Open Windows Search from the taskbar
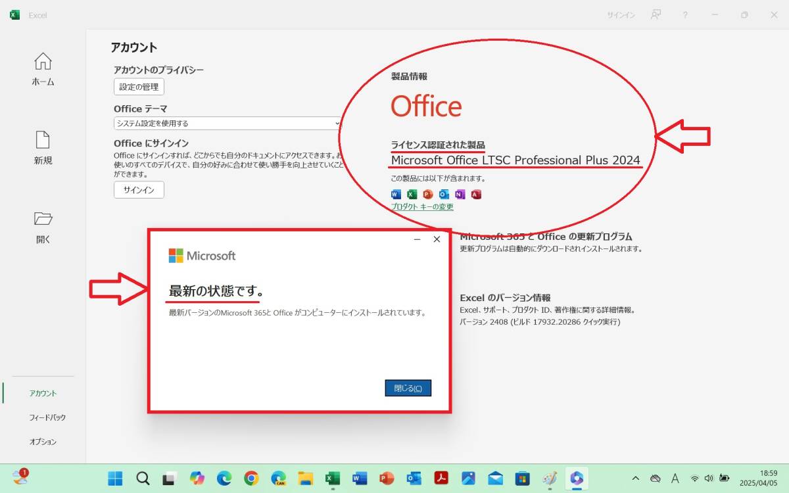Image resolution: width=789 pixels, height=493 pixels. click(x=143, y=478)
